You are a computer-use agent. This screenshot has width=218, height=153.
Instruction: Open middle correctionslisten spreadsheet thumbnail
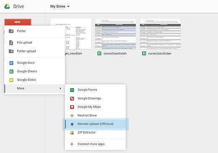point(115,34)
